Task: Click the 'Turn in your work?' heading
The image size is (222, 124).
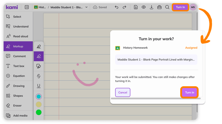Action: click(156, 39)
